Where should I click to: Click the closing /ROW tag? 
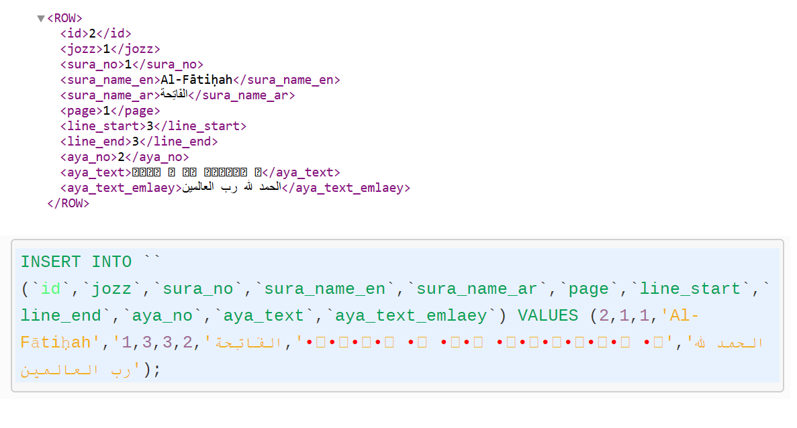tap(68, 203)
